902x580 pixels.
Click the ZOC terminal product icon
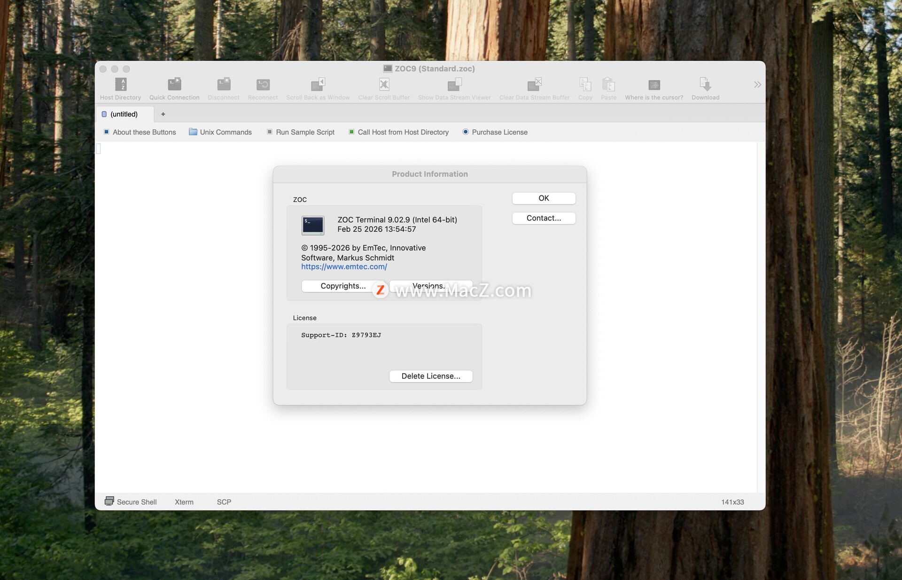[313, 225]
